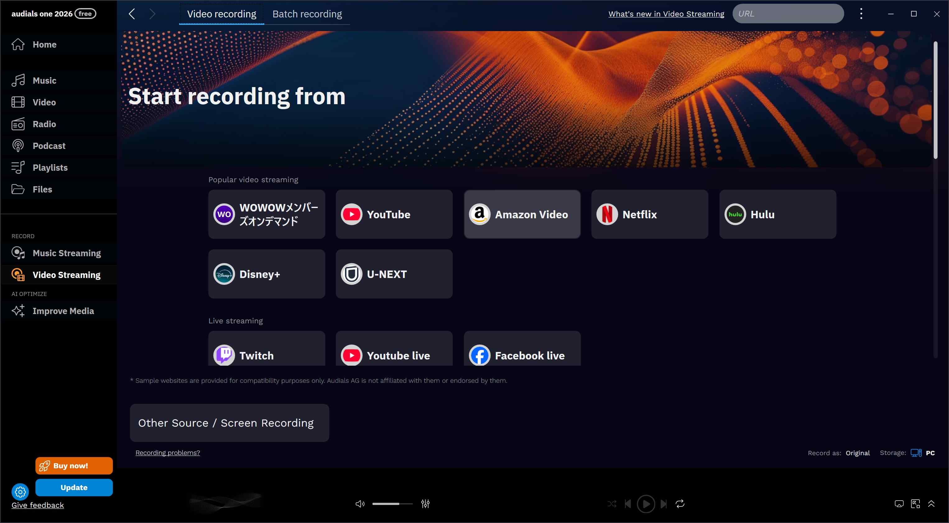Choose Netflix from popular video streaming
The width and height of the screenshot is (949, 523).
pyautogui.click(x=649, y=214)
